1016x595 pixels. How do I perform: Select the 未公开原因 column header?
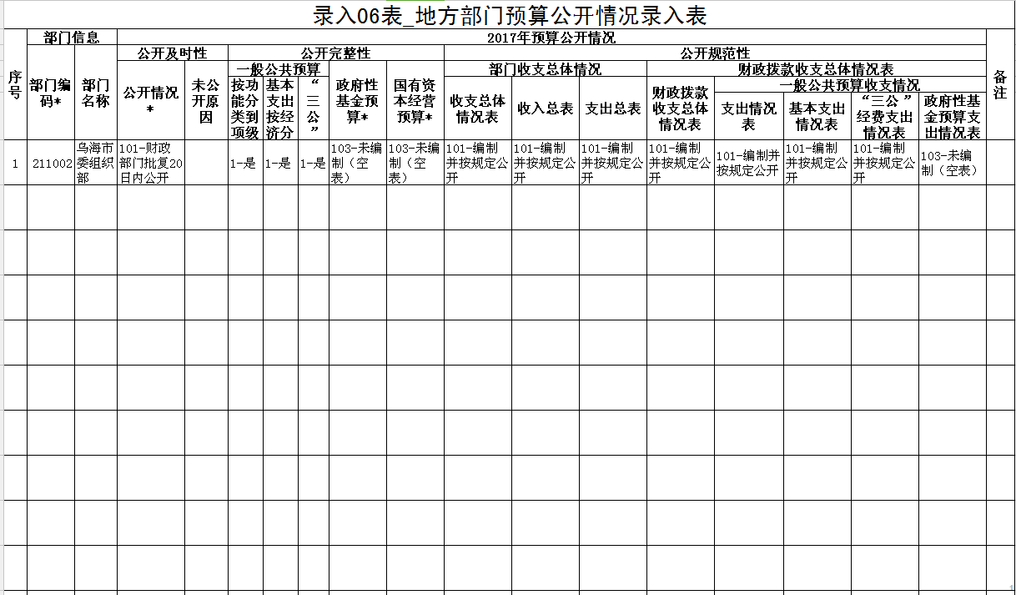click(206, 100)
